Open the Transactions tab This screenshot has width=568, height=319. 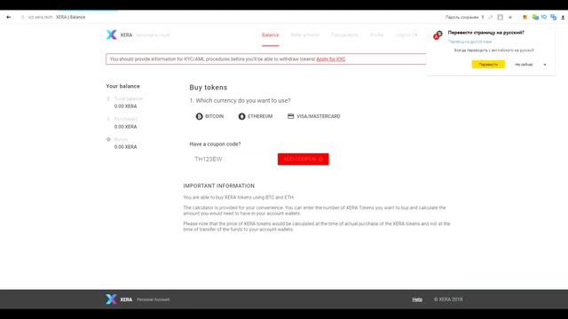point(344,35)
